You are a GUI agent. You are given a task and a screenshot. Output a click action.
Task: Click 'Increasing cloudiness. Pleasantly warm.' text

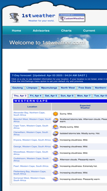tap(80, 179)
